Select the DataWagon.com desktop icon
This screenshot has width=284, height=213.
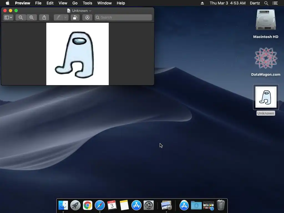click(x=266, y=58)
